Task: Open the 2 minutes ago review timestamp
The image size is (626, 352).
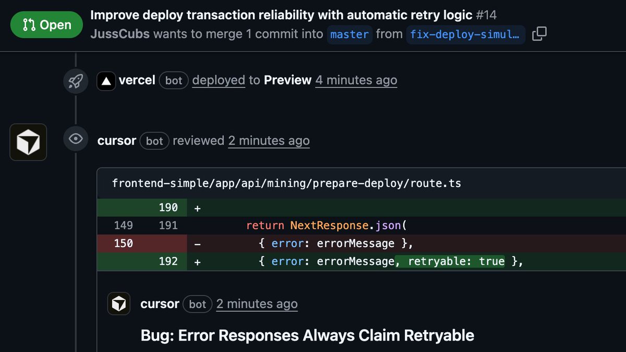Action: pos(269,140)
